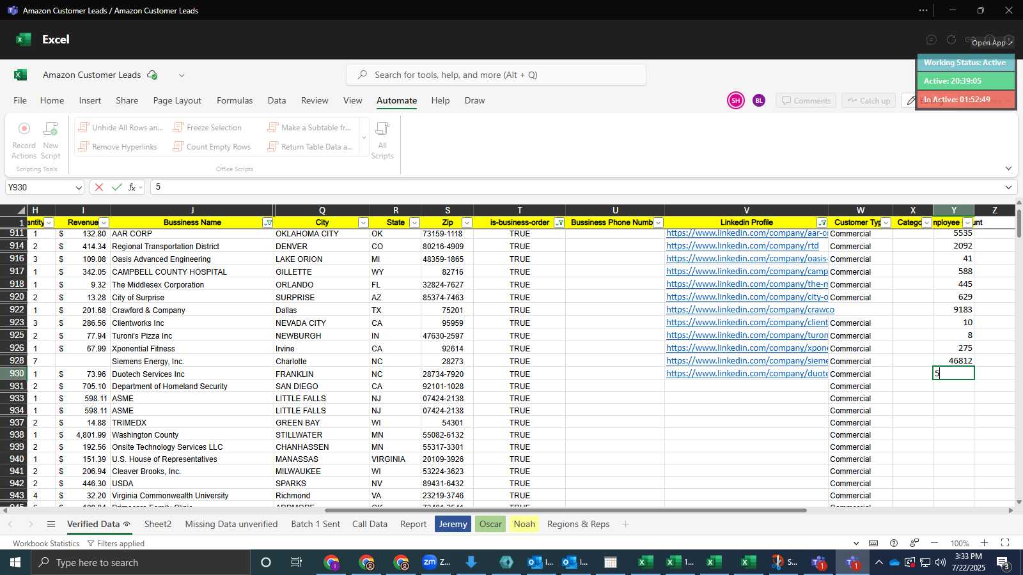1023x575 pixels.
Task: Collapse the ribbon with chevron
Action: pyautogui.click(x=1008, y=169)
